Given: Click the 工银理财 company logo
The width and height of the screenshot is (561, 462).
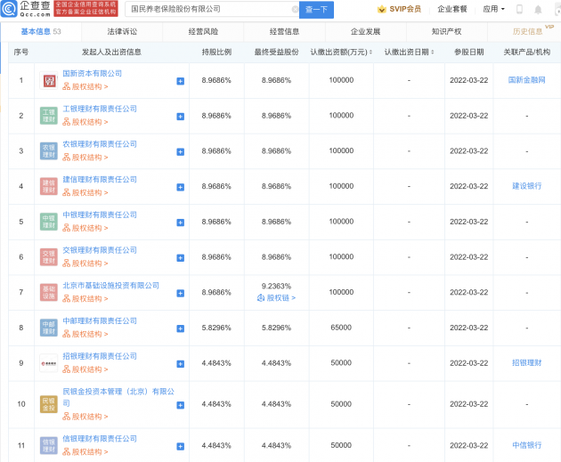Looking at the screenshot, I should [49, 116].
